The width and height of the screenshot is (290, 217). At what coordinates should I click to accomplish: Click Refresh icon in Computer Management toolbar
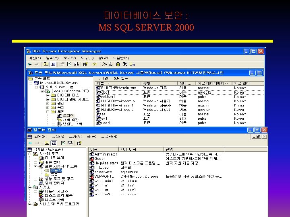(63, 143)
